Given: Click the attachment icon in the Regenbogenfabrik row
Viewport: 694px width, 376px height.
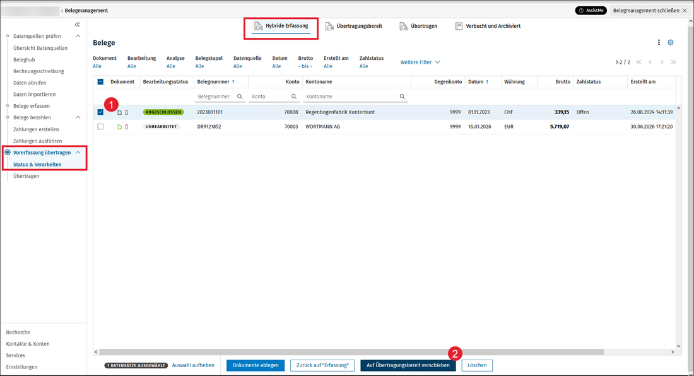Looking at the screenshot, I should 127,112.
